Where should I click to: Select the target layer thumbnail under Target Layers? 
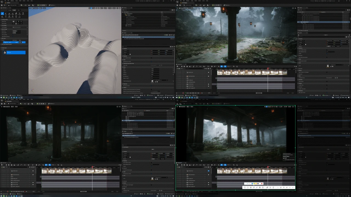5,53
